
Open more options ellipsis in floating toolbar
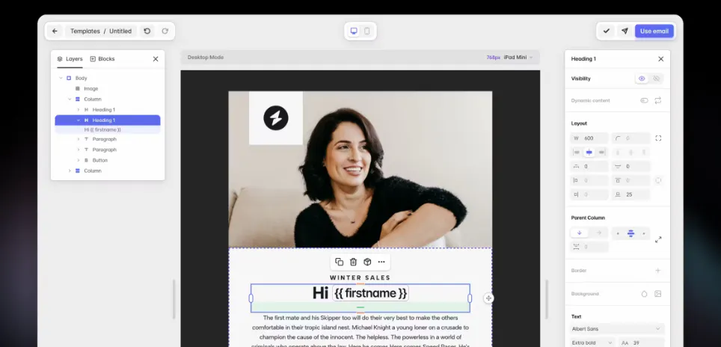(381, 262)
